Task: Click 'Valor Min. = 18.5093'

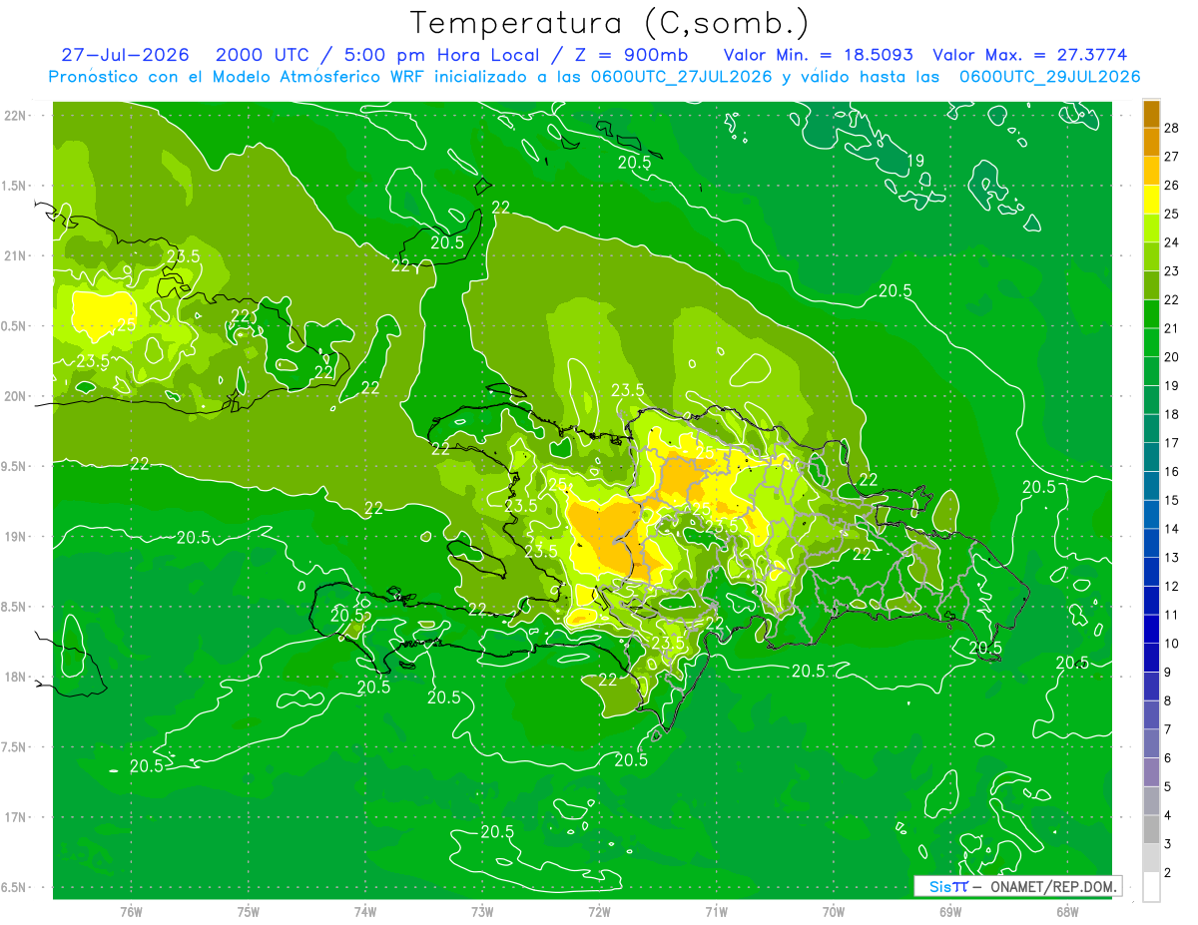Action: coord(819,55)
